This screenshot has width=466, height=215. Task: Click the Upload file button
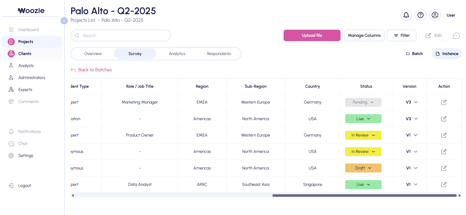coord(312,35)
